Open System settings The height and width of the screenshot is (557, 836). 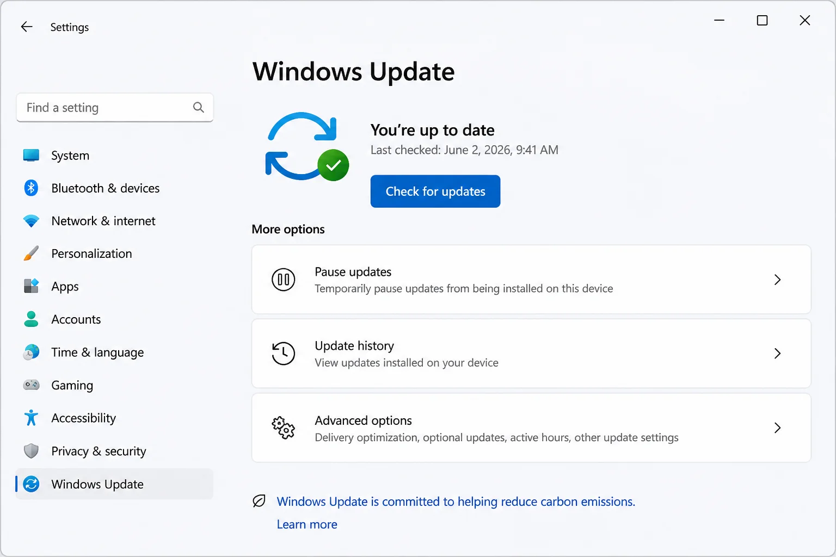coord(115,156)
